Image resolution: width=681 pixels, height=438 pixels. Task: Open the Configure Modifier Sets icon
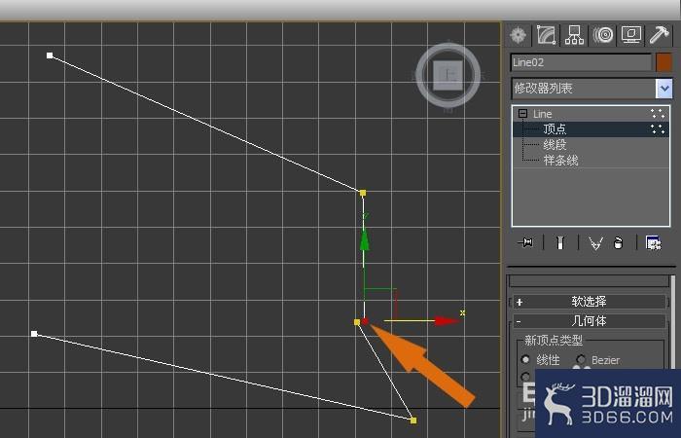tap(653, 243)
